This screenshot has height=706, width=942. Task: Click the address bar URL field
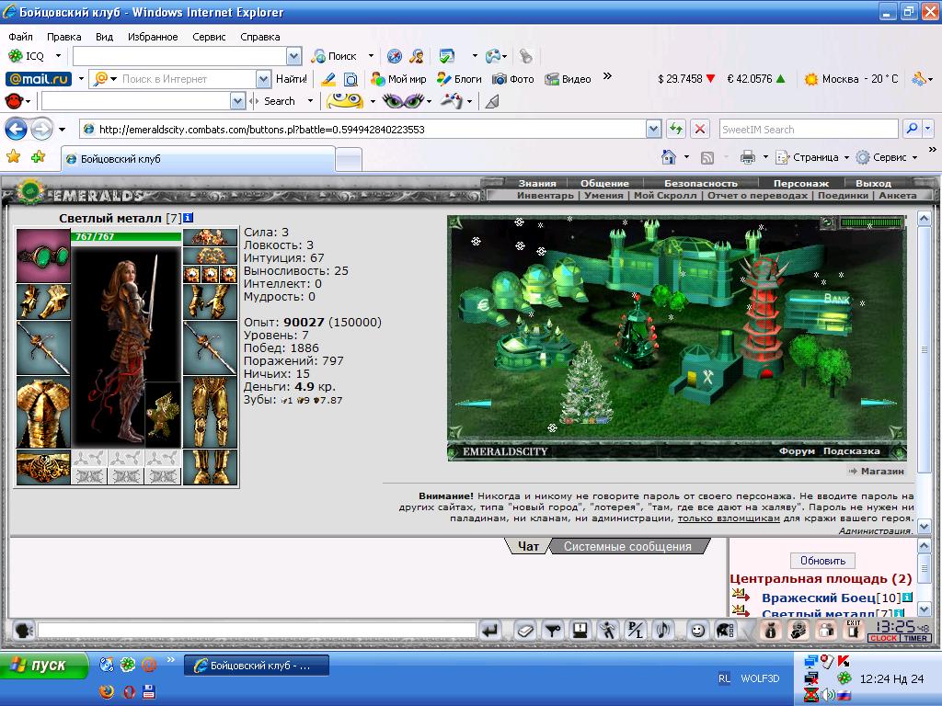[363, 129]
